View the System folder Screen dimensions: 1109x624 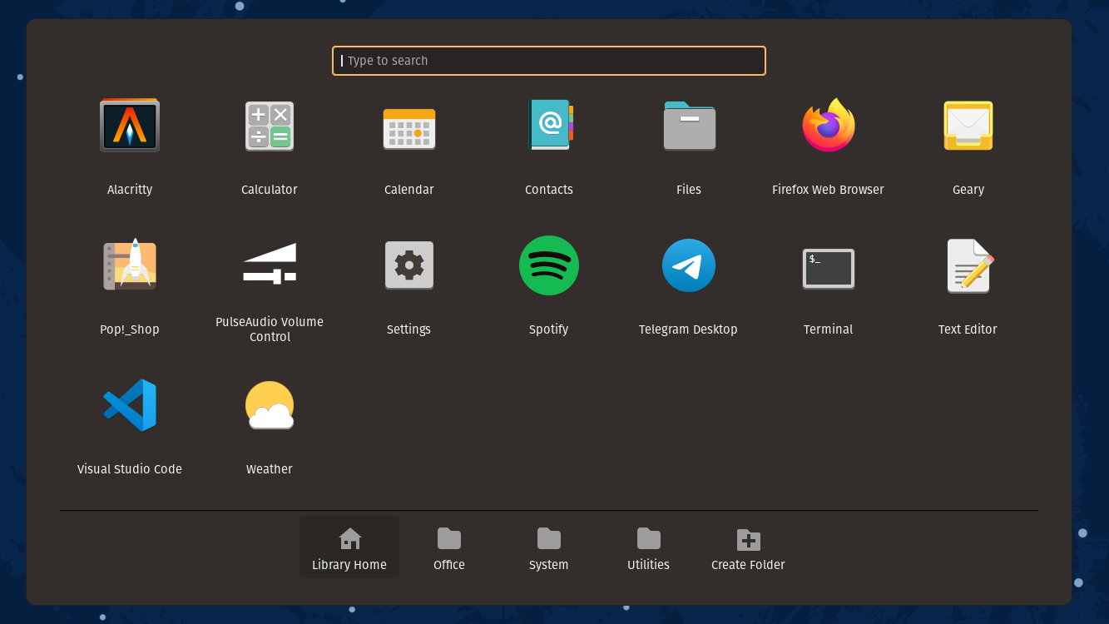click(548, 547)
